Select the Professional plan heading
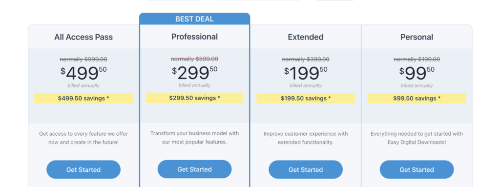This screenshot has height=187, width=500. pos(194,37)
